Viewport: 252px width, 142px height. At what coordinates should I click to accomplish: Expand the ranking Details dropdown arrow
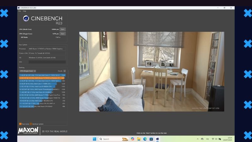(65, 71)
